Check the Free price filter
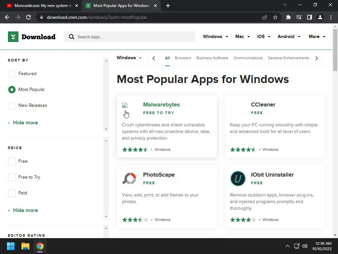Screen dimensions: 338x254 (12, 161)
